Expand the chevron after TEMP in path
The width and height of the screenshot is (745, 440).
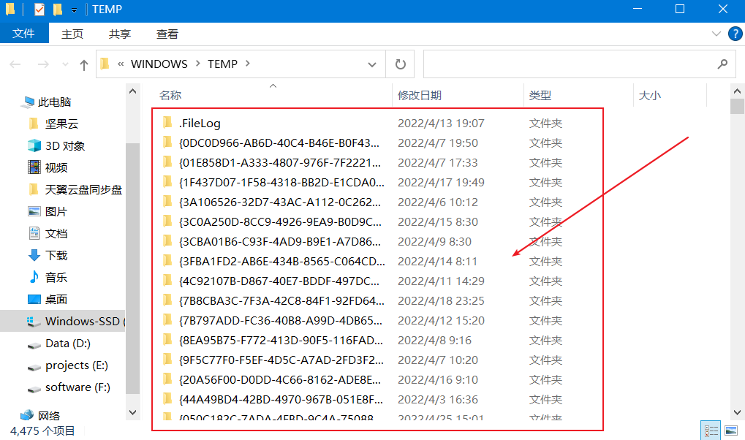tap(248, 64)
